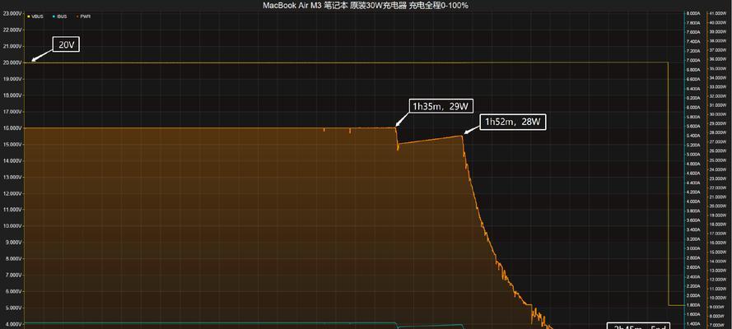Screen dimensions: 732x329
Task: Click the 5.000V voltage axis label
Action: pyautogui.click(x=12, y=308)
